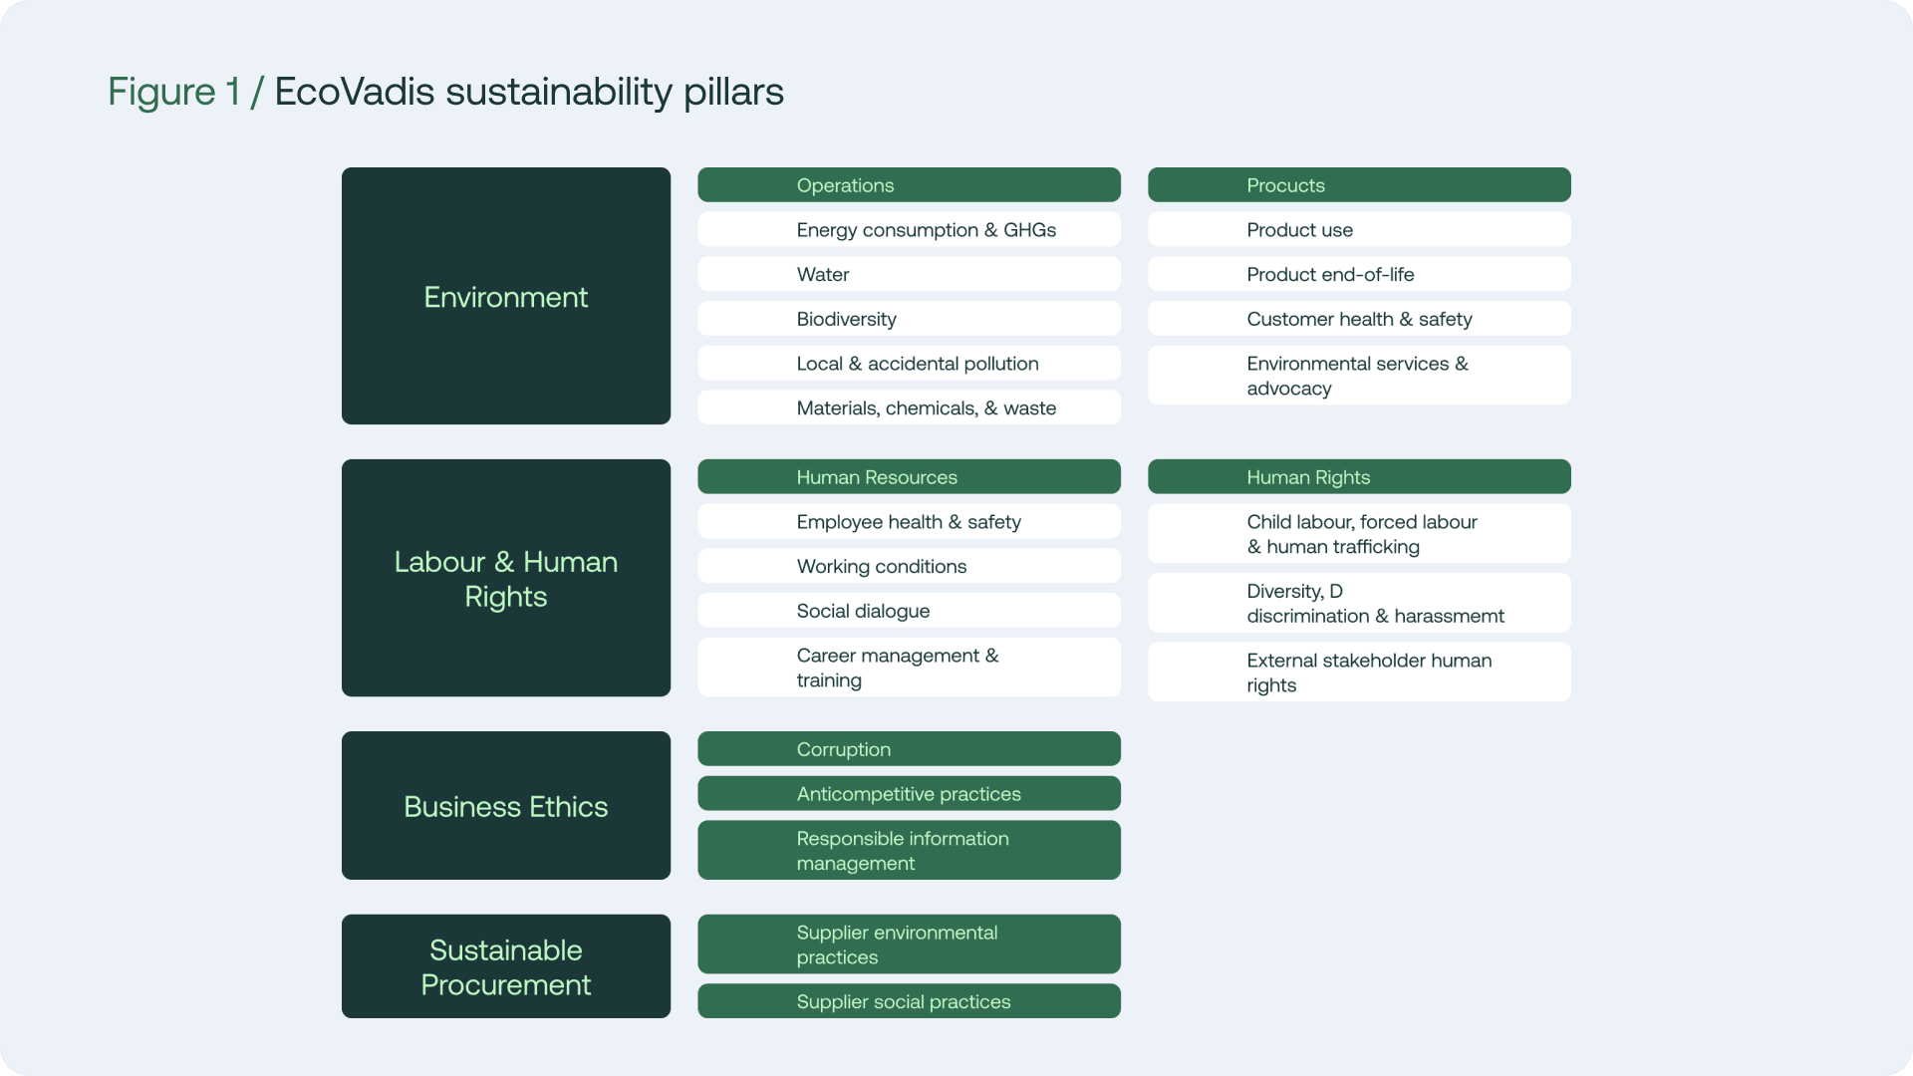The height and width of the screenshot is (1076, 1913).
Task: Select the Human Rights header
Action: (x=1358, y=476)
